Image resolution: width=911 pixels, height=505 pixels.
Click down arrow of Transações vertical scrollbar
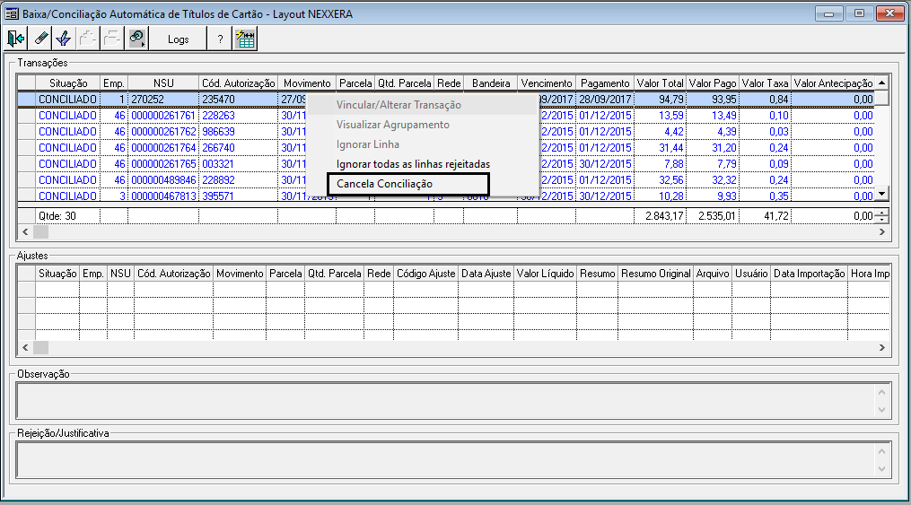coord(882,194)
